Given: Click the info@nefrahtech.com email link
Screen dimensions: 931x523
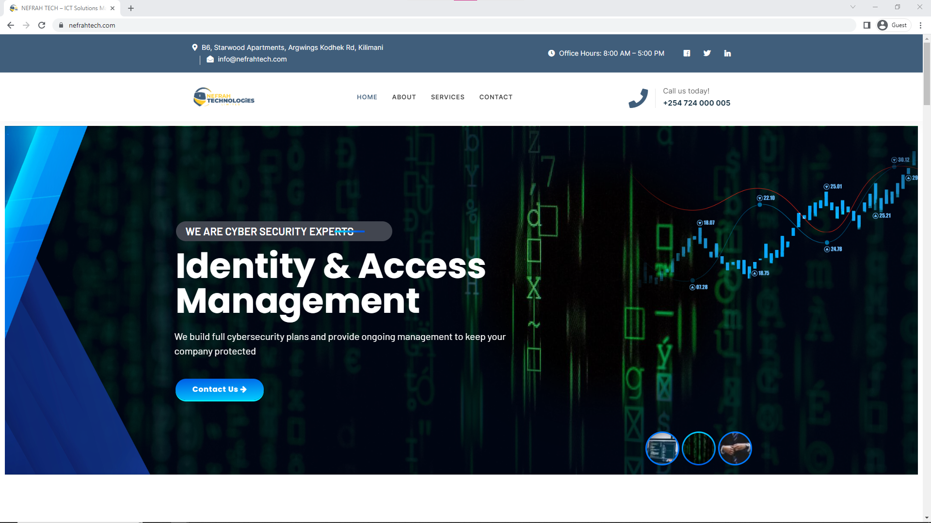Looking at the screenshot, I should tap(252, 59).
